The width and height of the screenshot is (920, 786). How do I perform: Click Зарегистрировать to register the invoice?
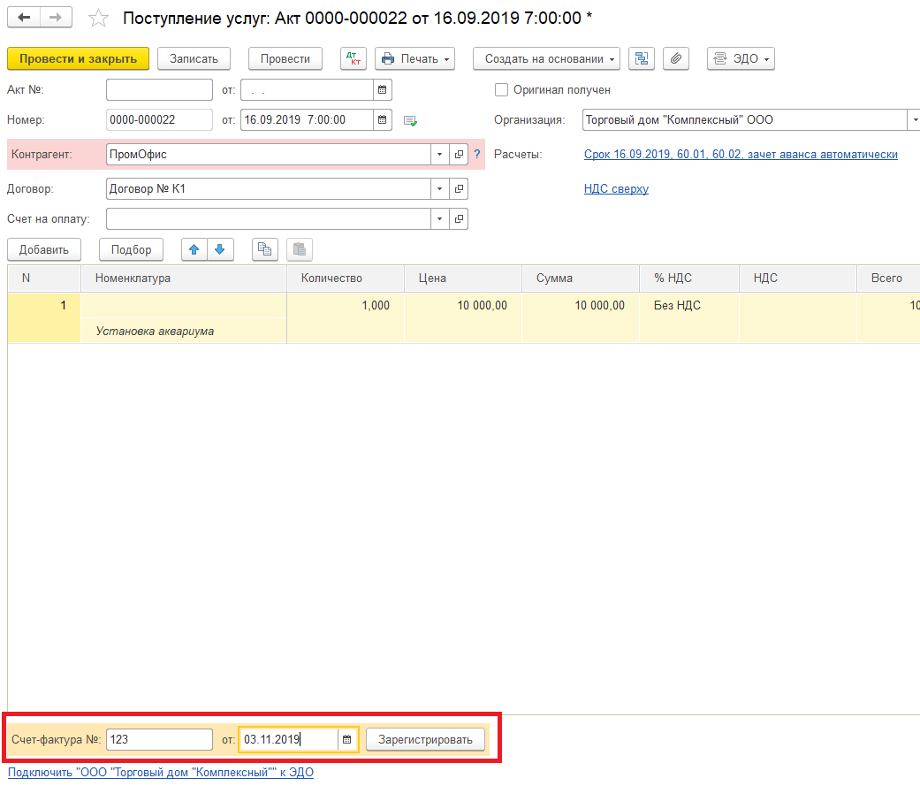click(x=425, y=740)
